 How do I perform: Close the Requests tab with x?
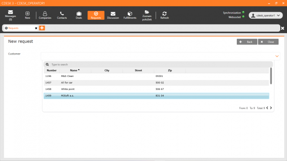point(36,28)
